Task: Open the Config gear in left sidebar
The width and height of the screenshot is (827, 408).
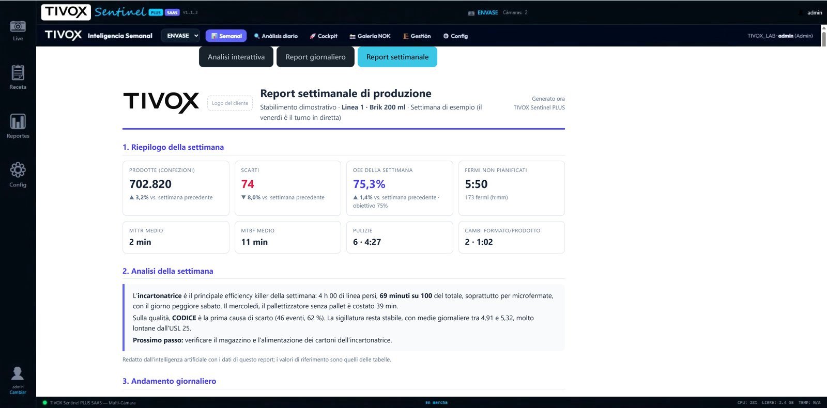Action: coord(18,175)
